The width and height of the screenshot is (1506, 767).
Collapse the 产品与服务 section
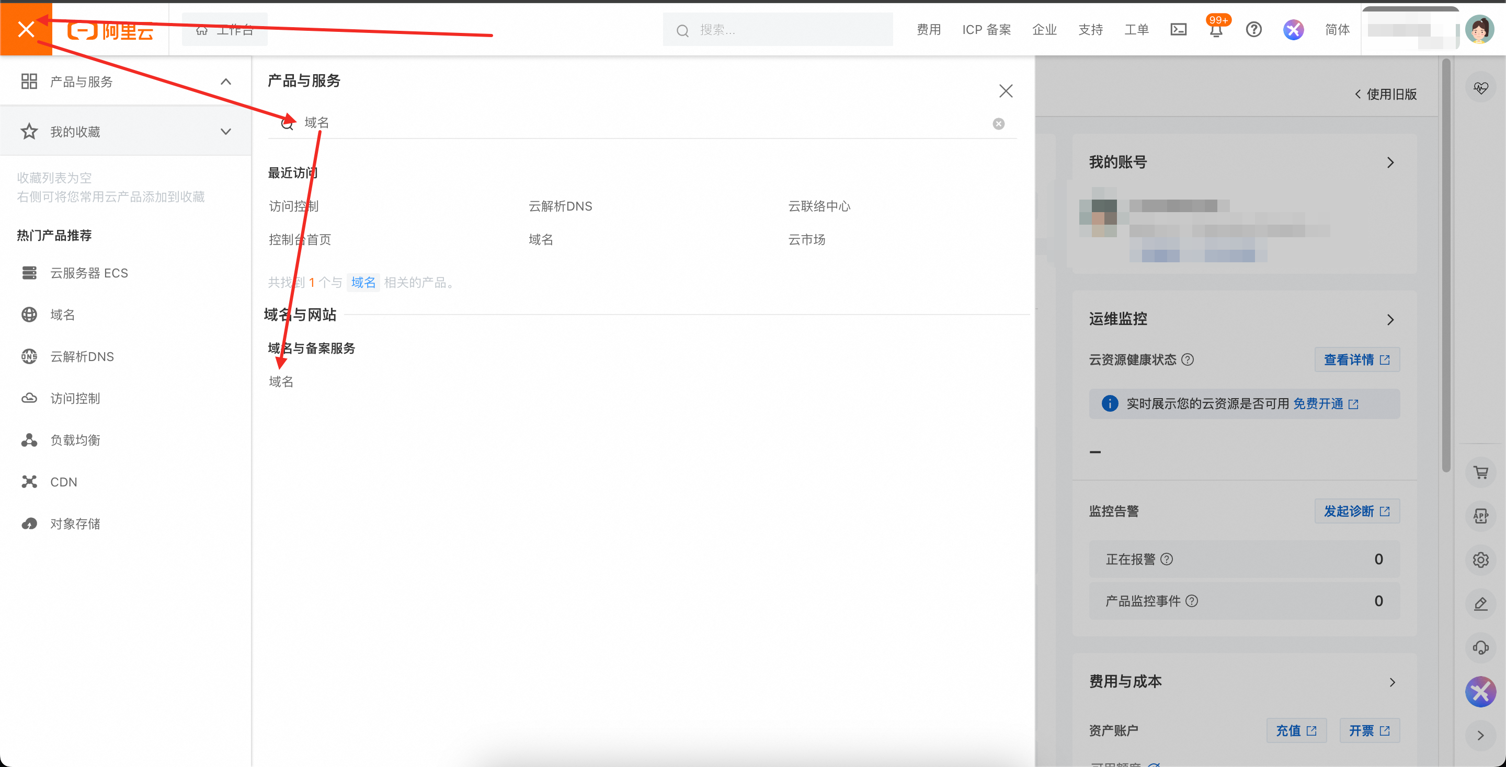point(226,82)
